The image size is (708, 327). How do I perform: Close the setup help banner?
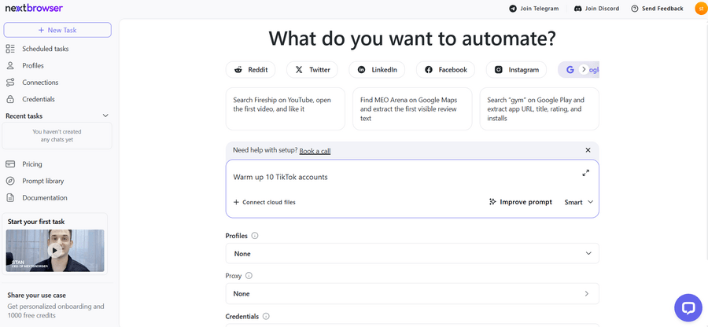pos(588,150)
